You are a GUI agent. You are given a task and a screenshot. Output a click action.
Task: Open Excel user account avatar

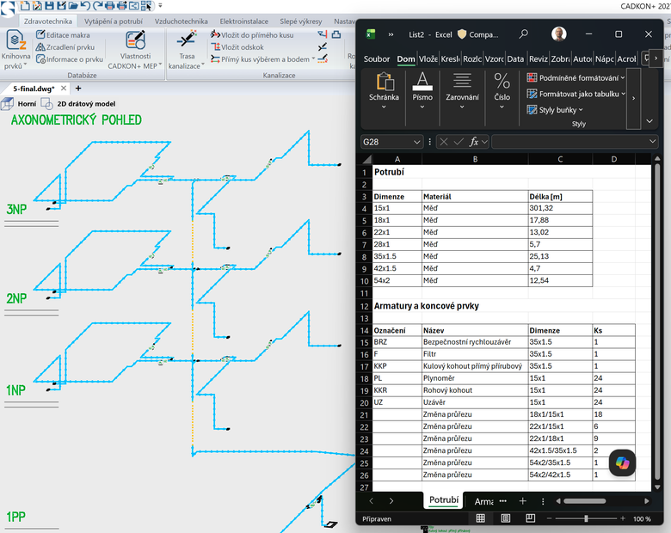click(559, 34)
